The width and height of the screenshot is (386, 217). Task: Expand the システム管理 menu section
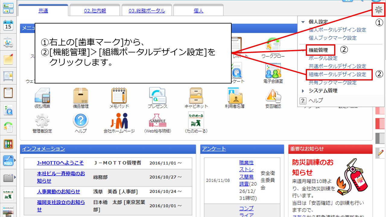point(303,91)
